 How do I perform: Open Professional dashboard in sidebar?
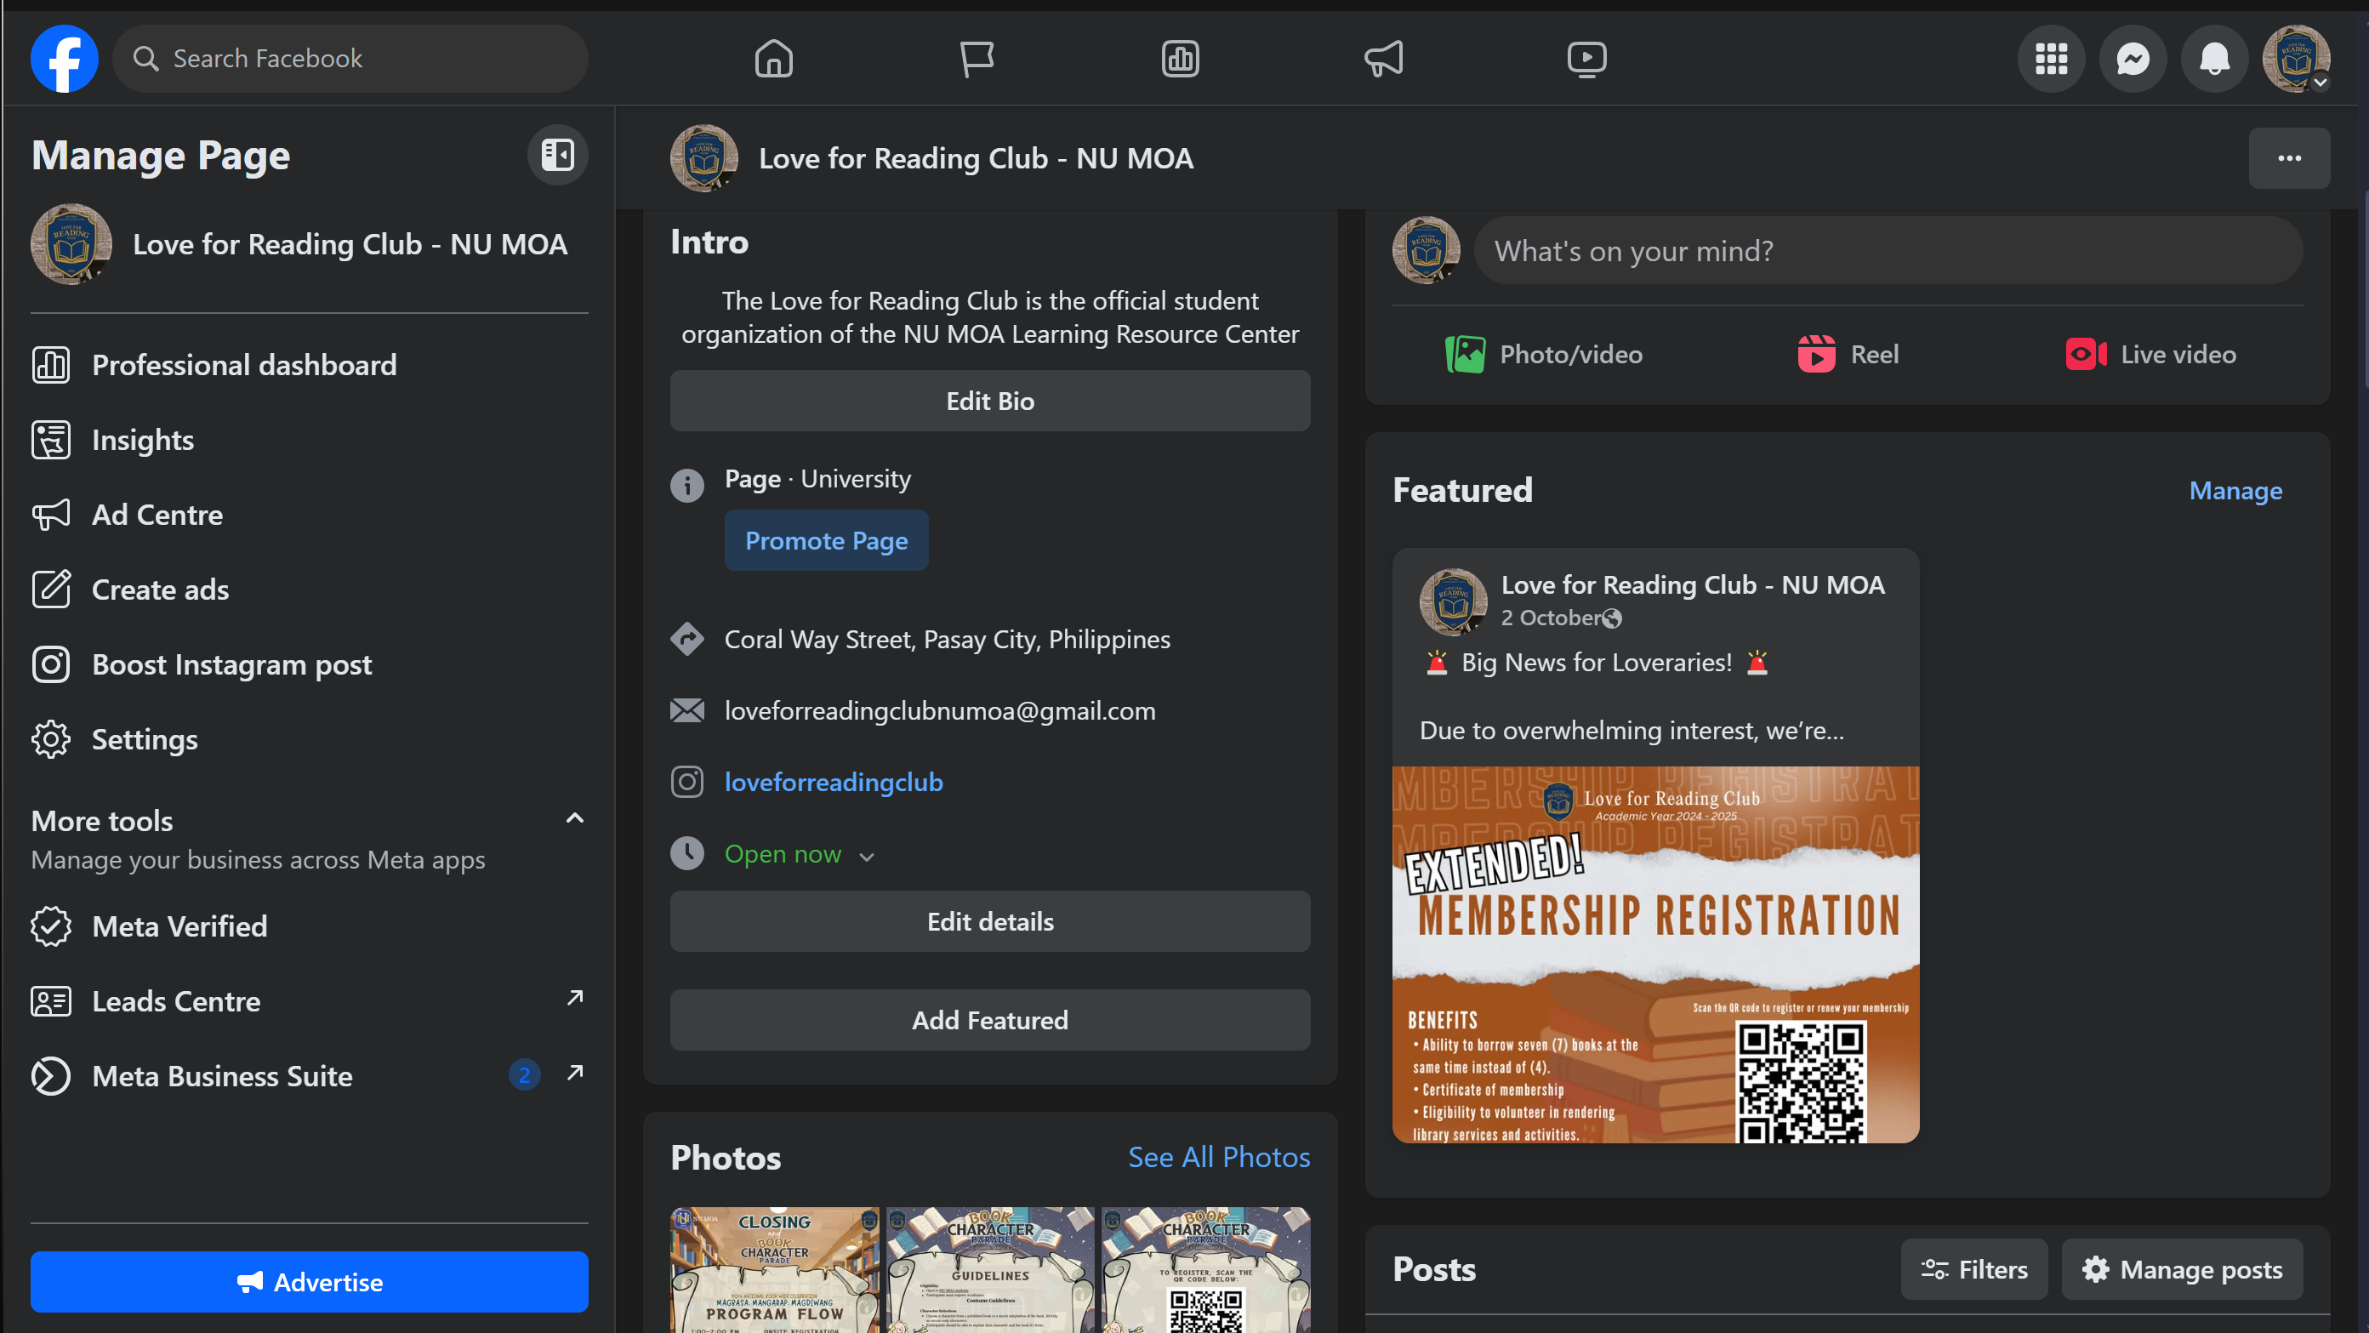244,365
